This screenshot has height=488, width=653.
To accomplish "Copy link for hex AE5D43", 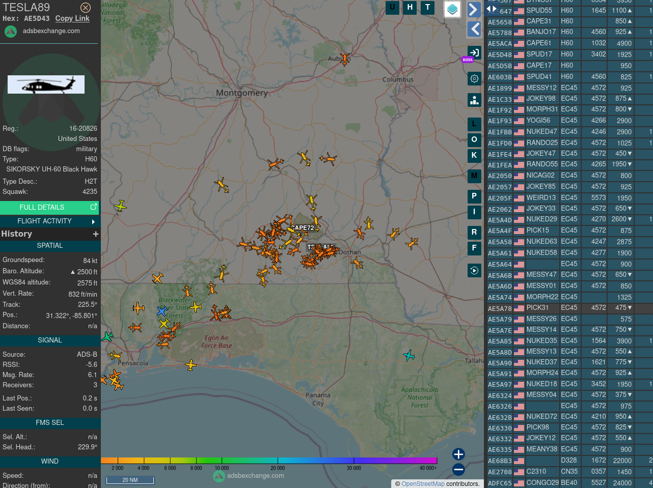I will pyautogui.click(x=72, y=18).
